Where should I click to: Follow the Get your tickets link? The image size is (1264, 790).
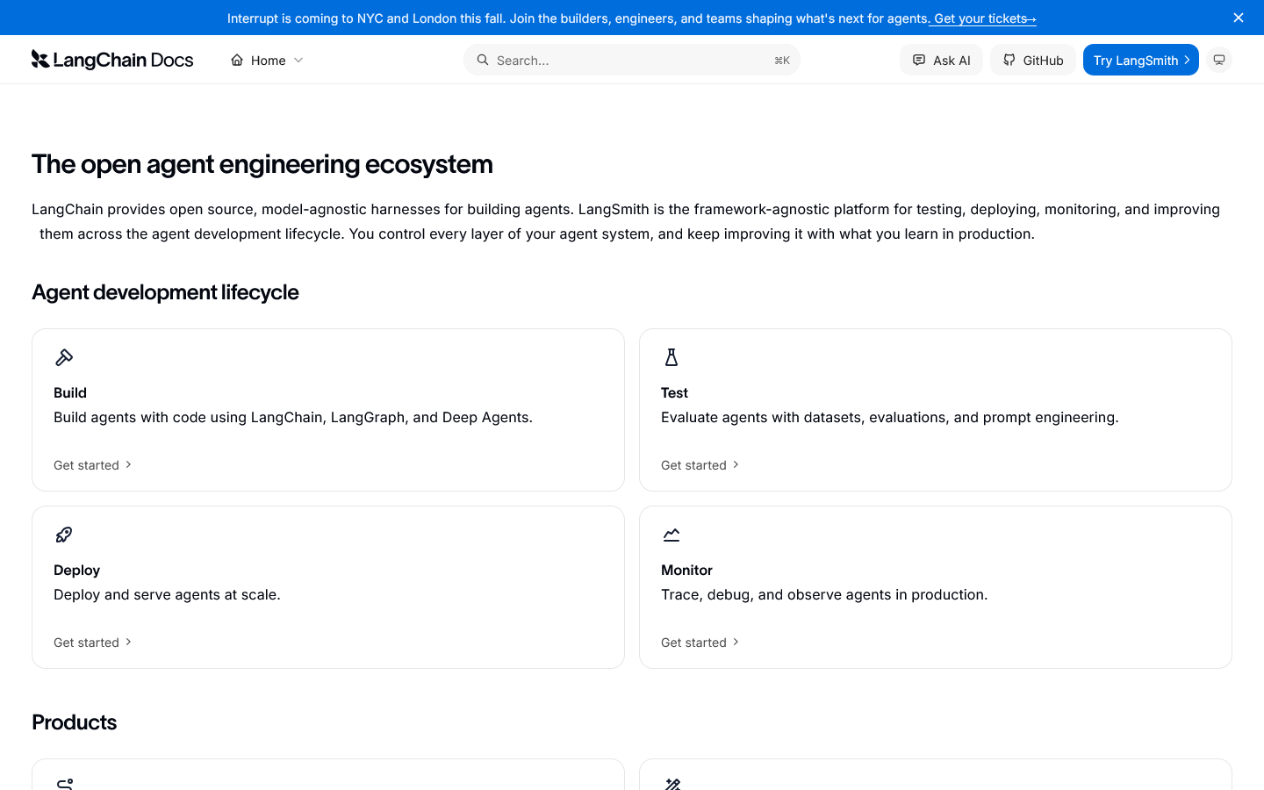[x=983, y=18]
